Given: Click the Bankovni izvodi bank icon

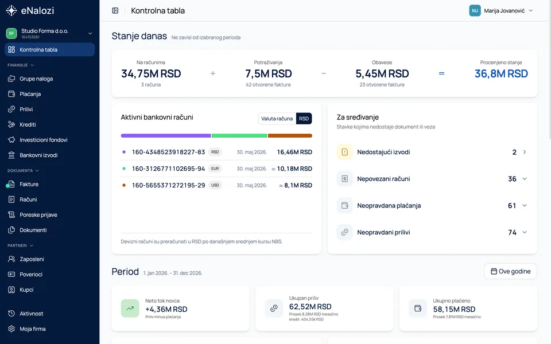Looking at the screenshot, I should (11, 155).
